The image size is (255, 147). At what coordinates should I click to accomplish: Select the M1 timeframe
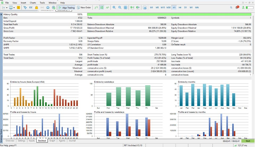point(151,7)
